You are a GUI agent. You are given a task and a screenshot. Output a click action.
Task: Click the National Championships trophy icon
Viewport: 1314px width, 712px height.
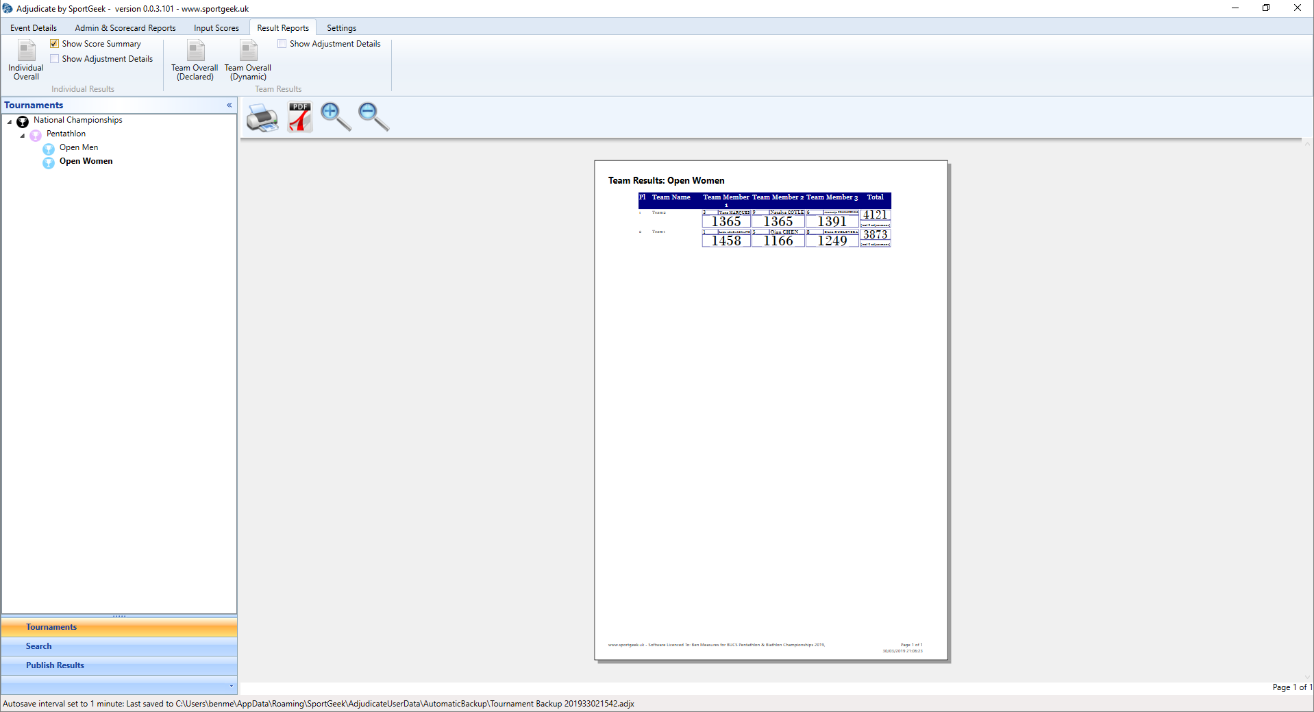[x=23, y=121]
